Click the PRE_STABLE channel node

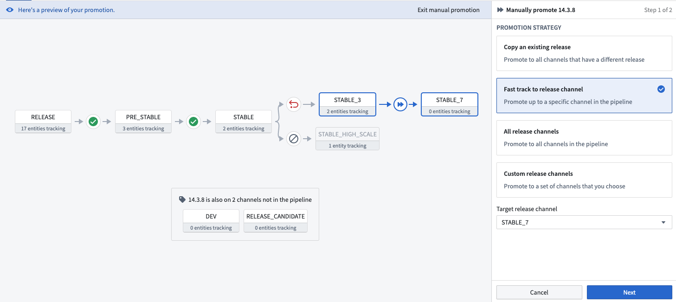pos(143,122)
